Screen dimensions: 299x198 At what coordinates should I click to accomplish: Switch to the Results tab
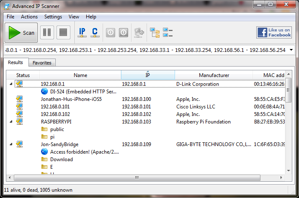(15, 62)
